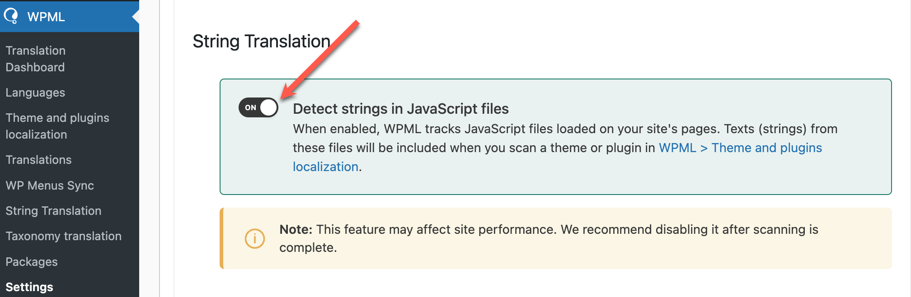Click the white knob of the ON switch
Viewport: 911px width, 297px height.
(x=268, y=107)
